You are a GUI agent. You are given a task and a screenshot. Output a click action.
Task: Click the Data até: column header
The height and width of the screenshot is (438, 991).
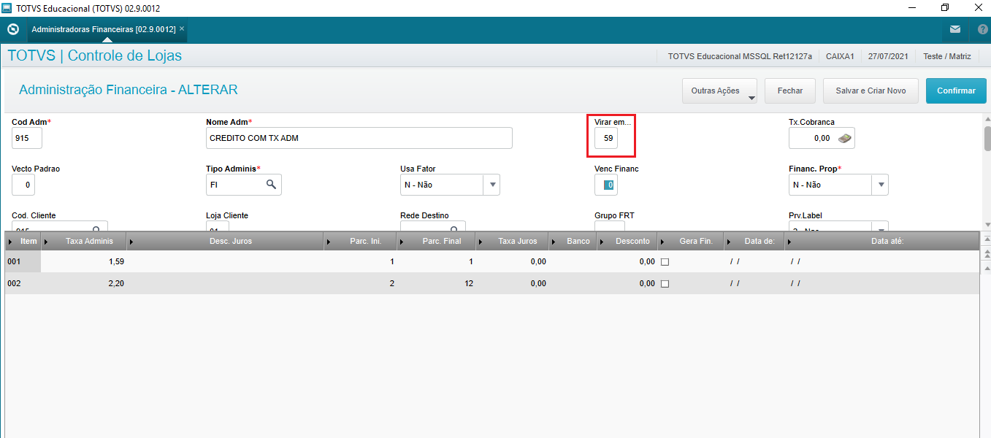(882, 241)
